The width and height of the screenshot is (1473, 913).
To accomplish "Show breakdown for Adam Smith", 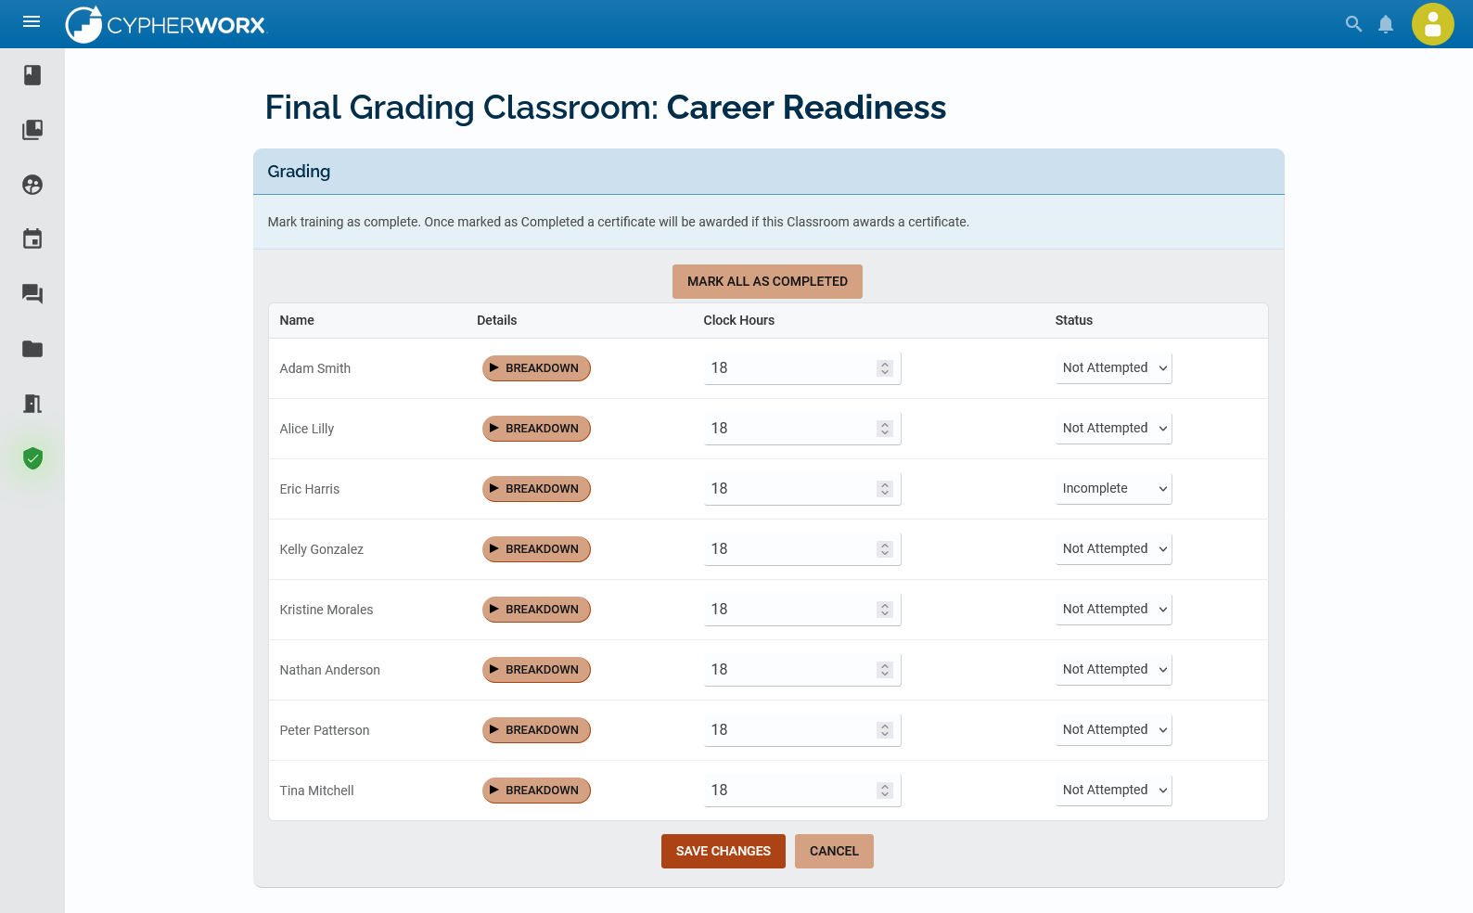I will 536,368.
